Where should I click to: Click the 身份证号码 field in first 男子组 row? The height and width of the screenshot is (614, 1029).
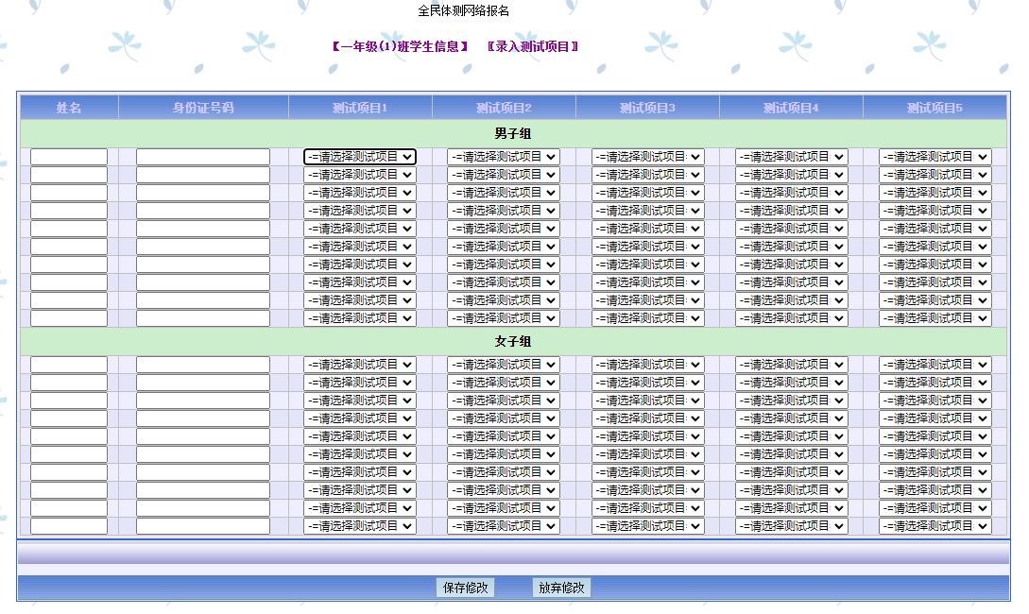pyautogui.click(x=203, y=157)
